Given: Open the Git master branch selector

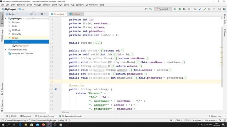Looking at the screenshot, I should [x=211, y=120].
